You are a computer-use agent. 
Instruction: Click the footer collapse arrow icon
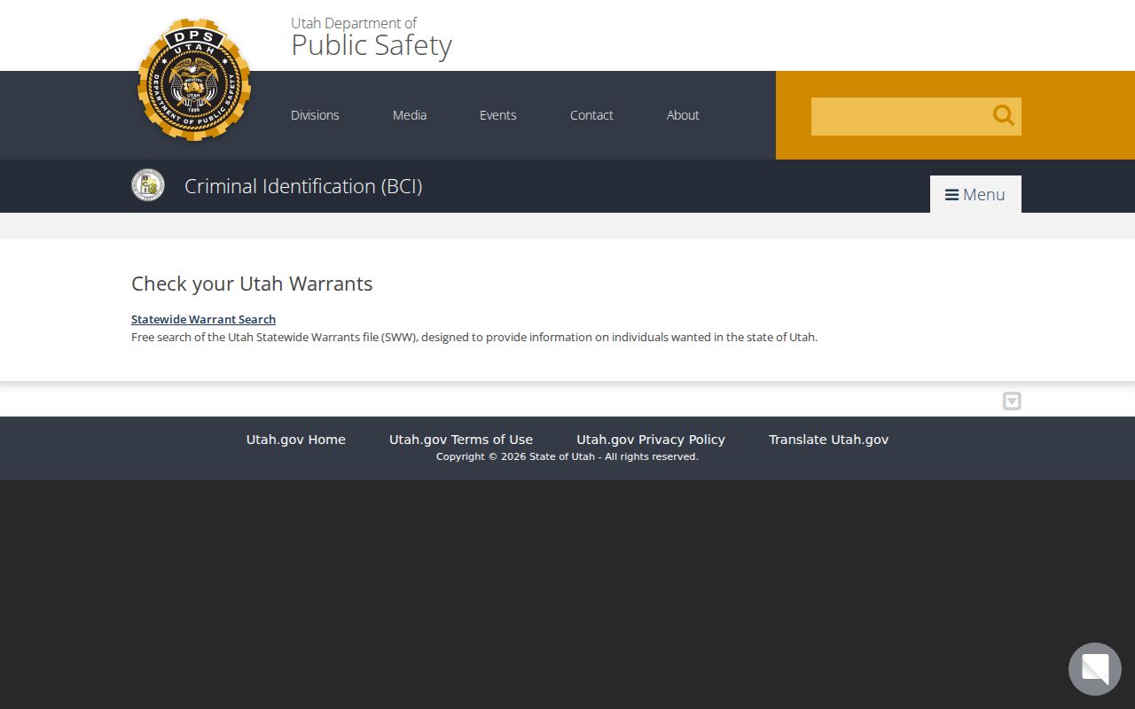(x=1012, y=401)
